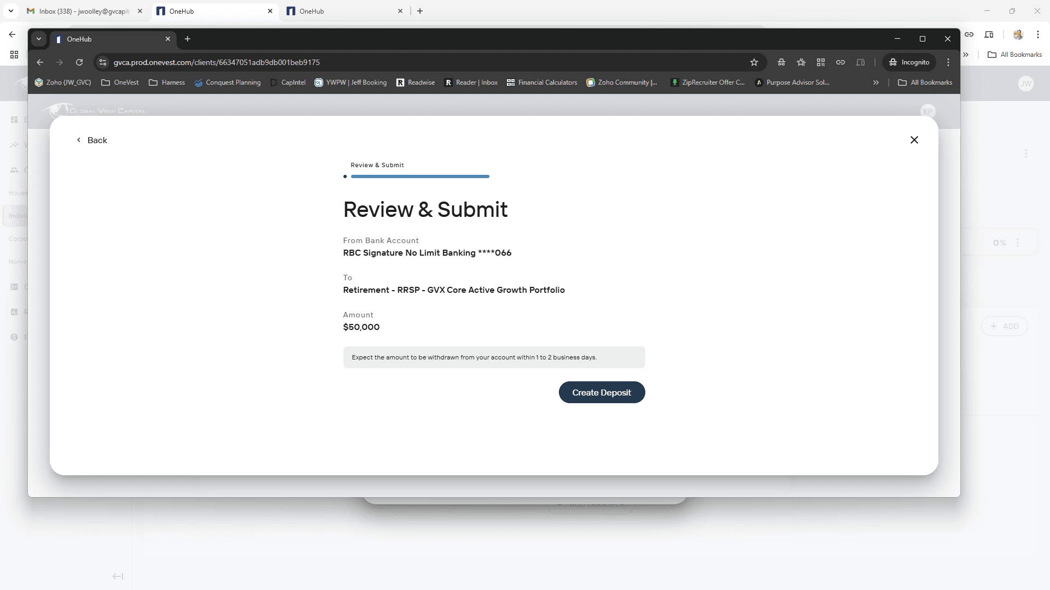
Task: Open All Bookmarks folder in incognito window
Action: tap(925, 82)
